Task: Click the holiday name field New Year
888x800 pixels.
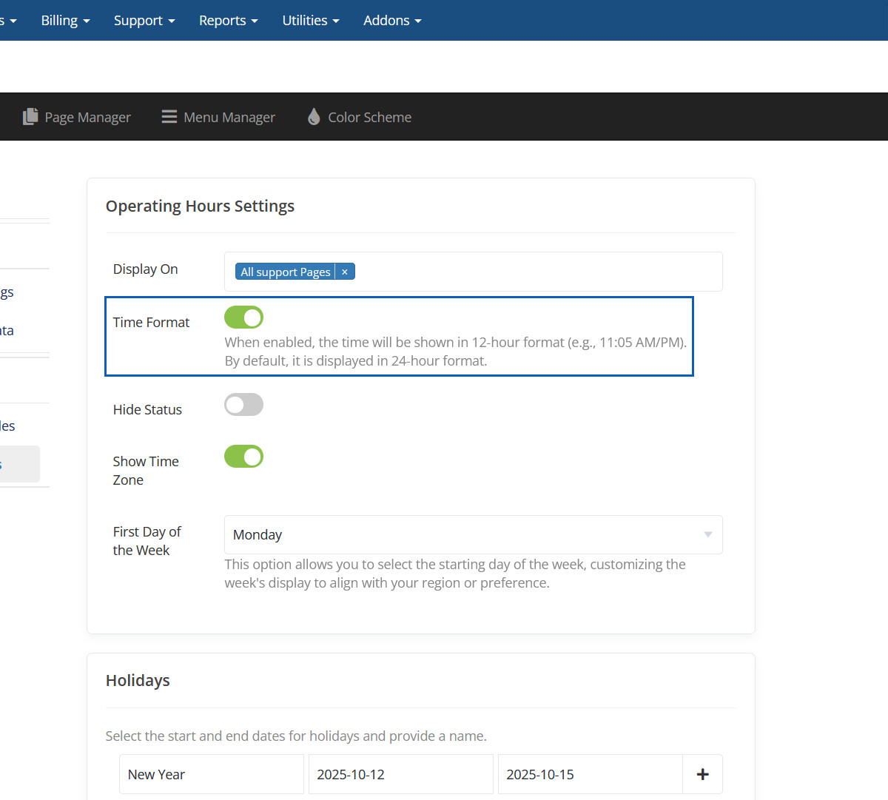Action: point(211,774)
